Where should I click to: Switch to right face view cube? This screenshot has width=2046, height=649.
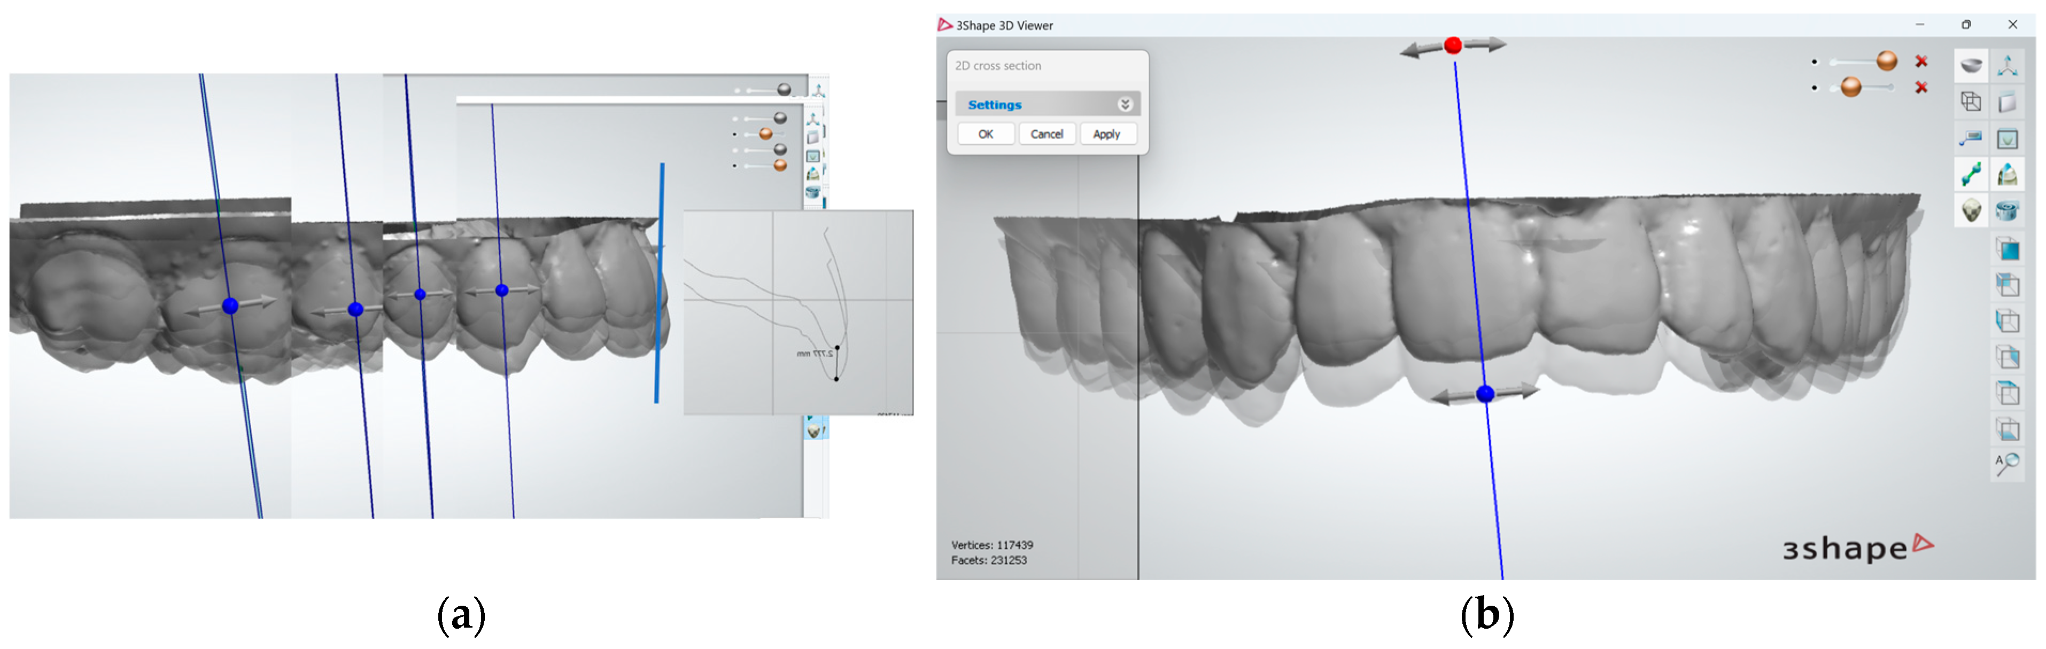click(2007, 357)
